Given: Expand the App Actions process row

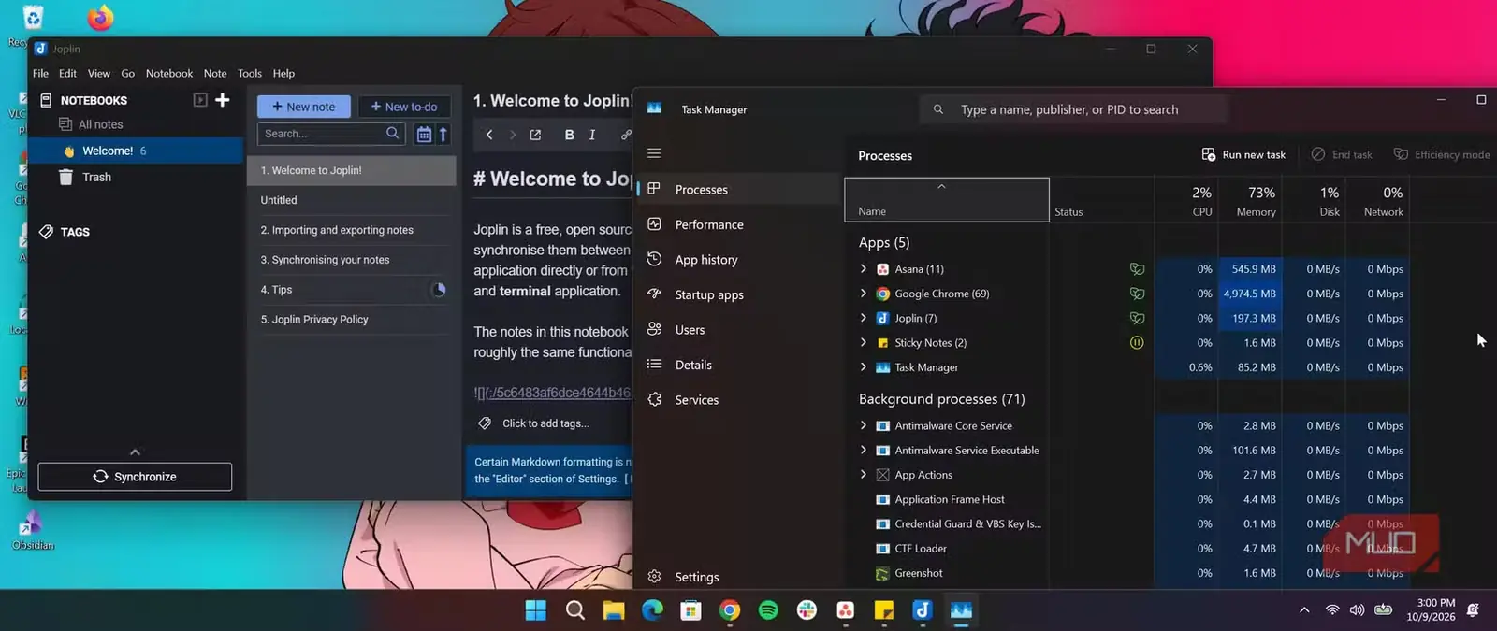Looking at the screenshot, I should pos(864,475).
